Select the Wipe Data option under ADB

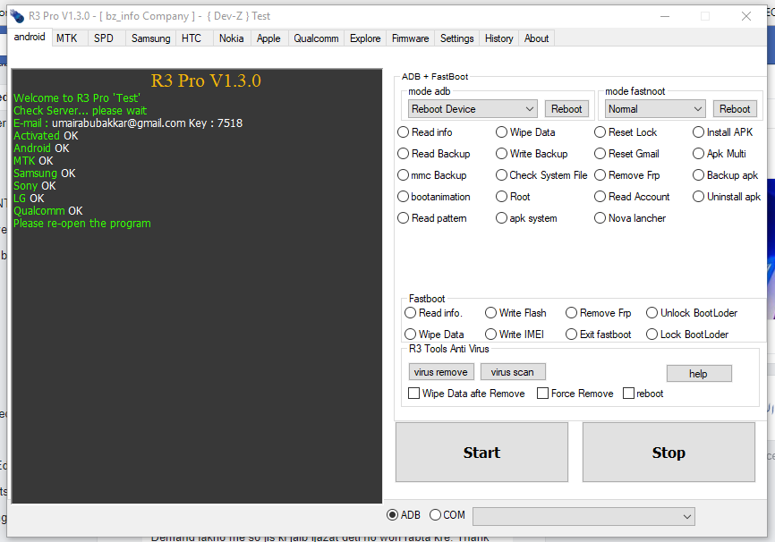tap(525, 132)
